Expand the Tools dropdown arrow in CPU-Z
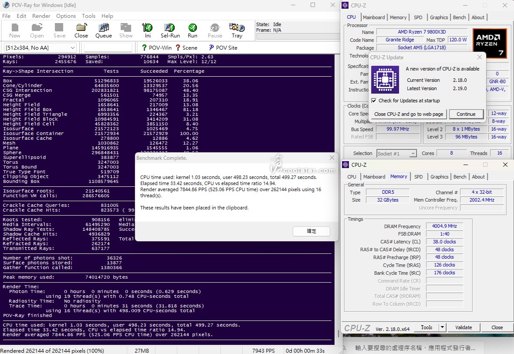The height and width of the screenshot is (354, 514). [x=442, y=327]
